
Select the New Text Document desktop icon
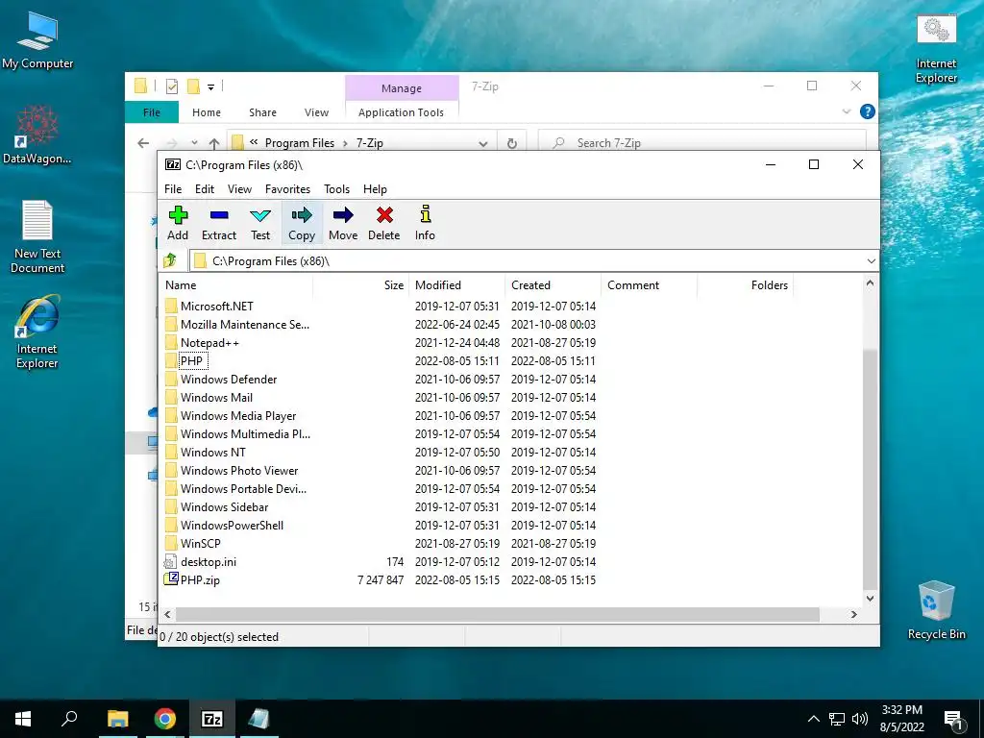pyautogui.click(x=37, y=236)
